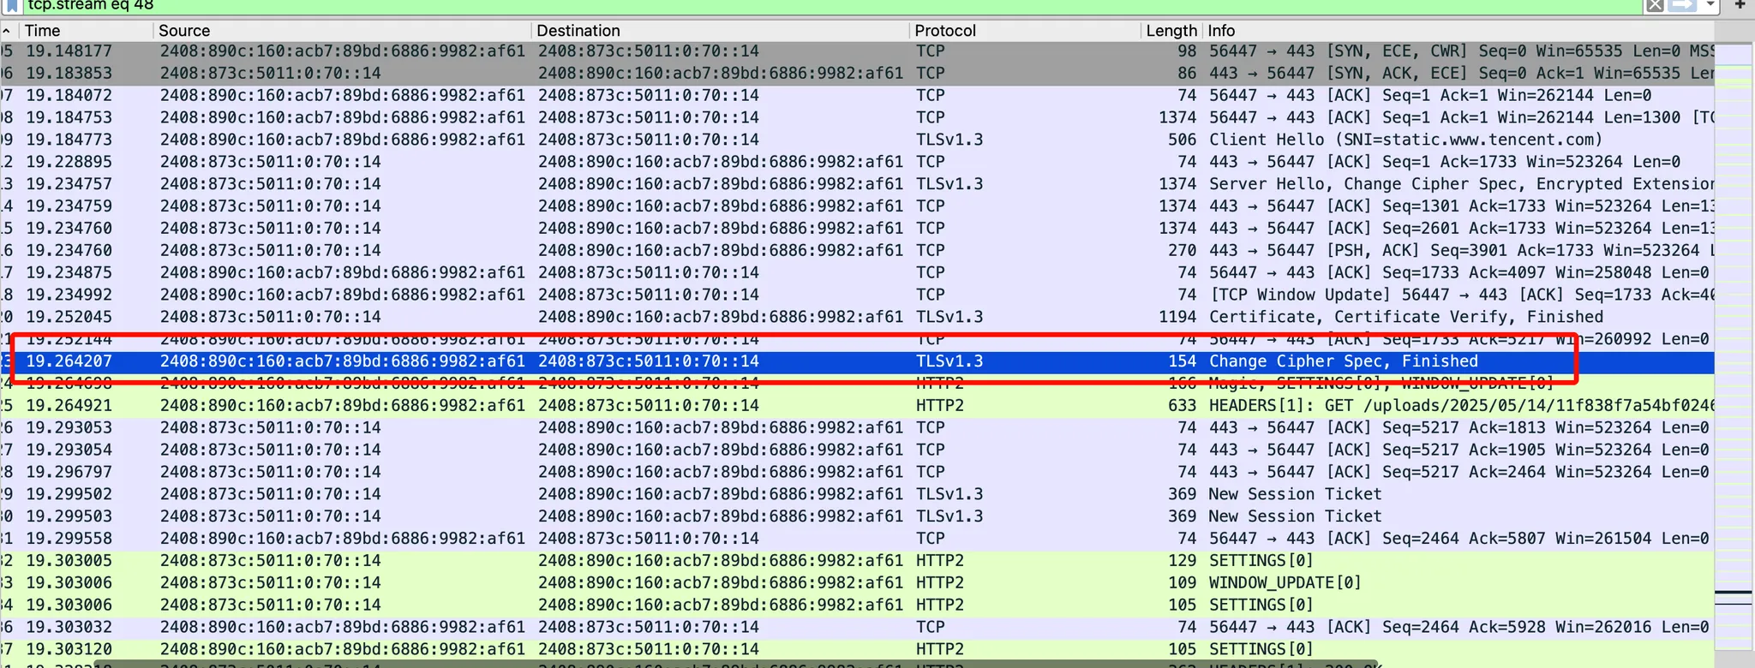Sort by the Info column header

[1458, 31]
